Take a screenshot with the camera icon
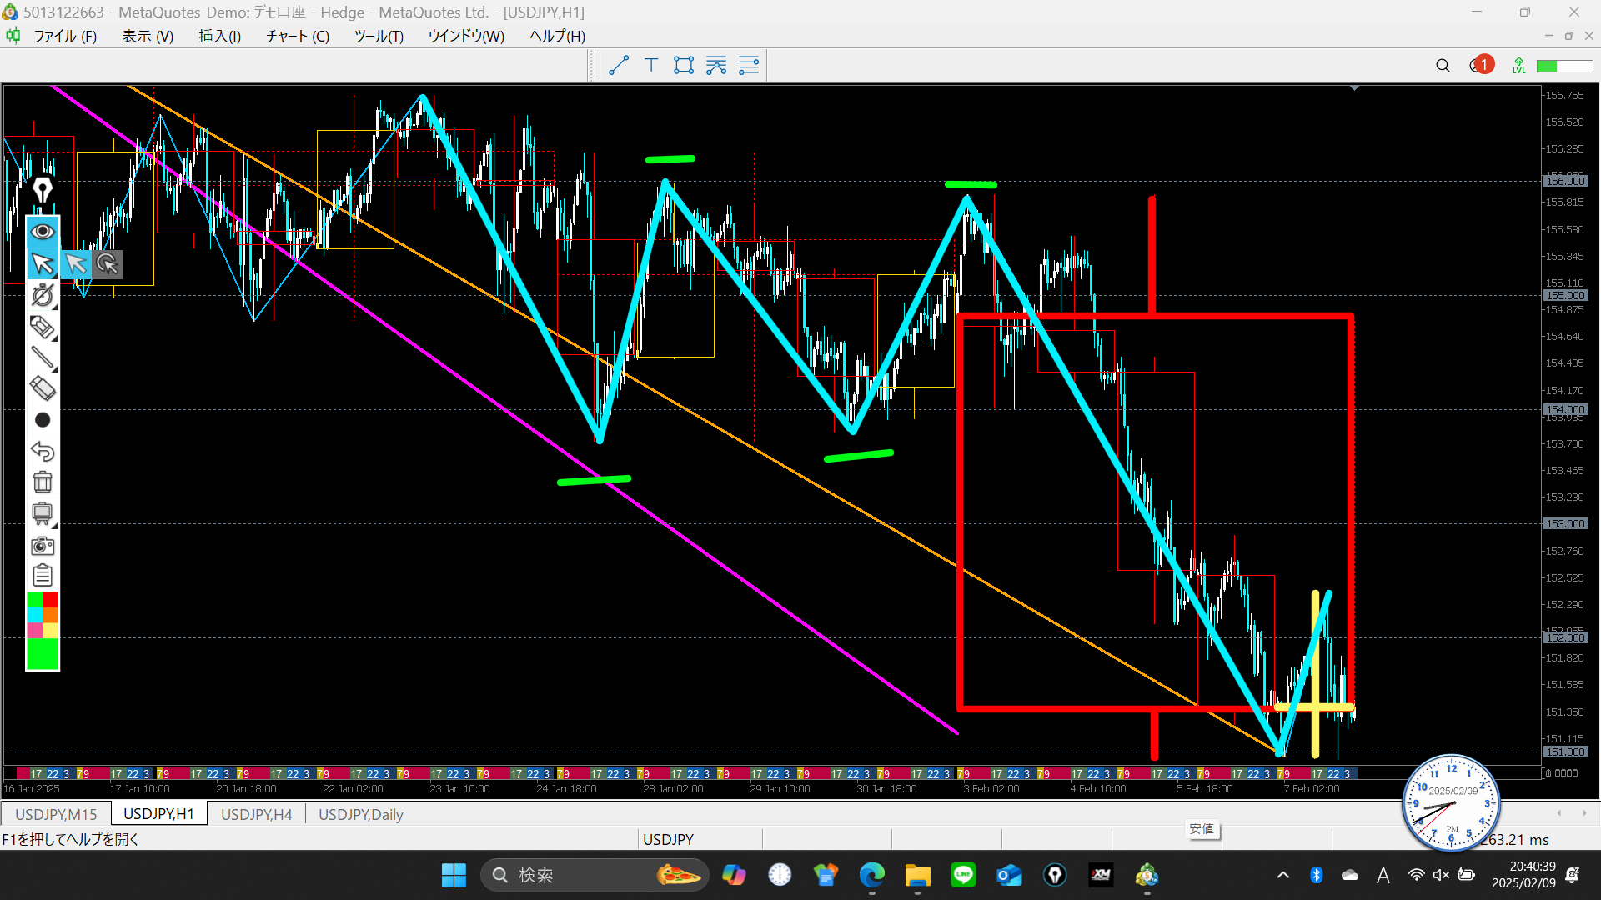 point(43,546)
